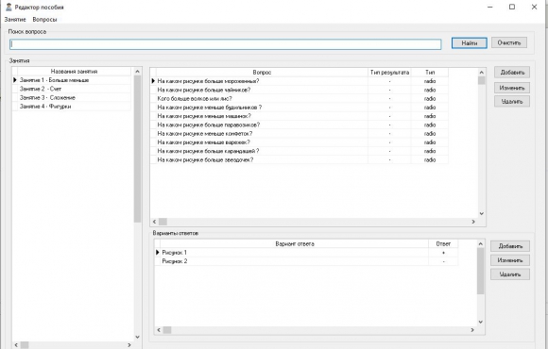Image resolution: width=548 pixels, height=349 pixels.
Task: Click right arrow of questions horizontal scrollbar
Action: (x=473, y=222)
